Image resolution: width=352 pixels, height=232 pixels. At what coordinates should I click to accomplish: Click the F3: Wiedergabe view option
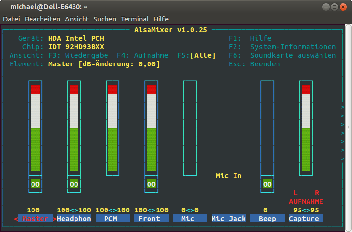click(78, 55)
